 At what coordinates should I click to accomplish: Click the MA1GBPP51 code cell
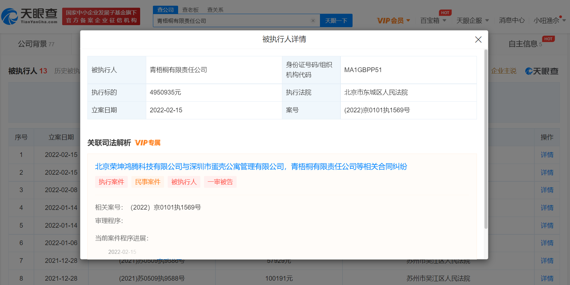pyautogui.click(x=409, y=70)
